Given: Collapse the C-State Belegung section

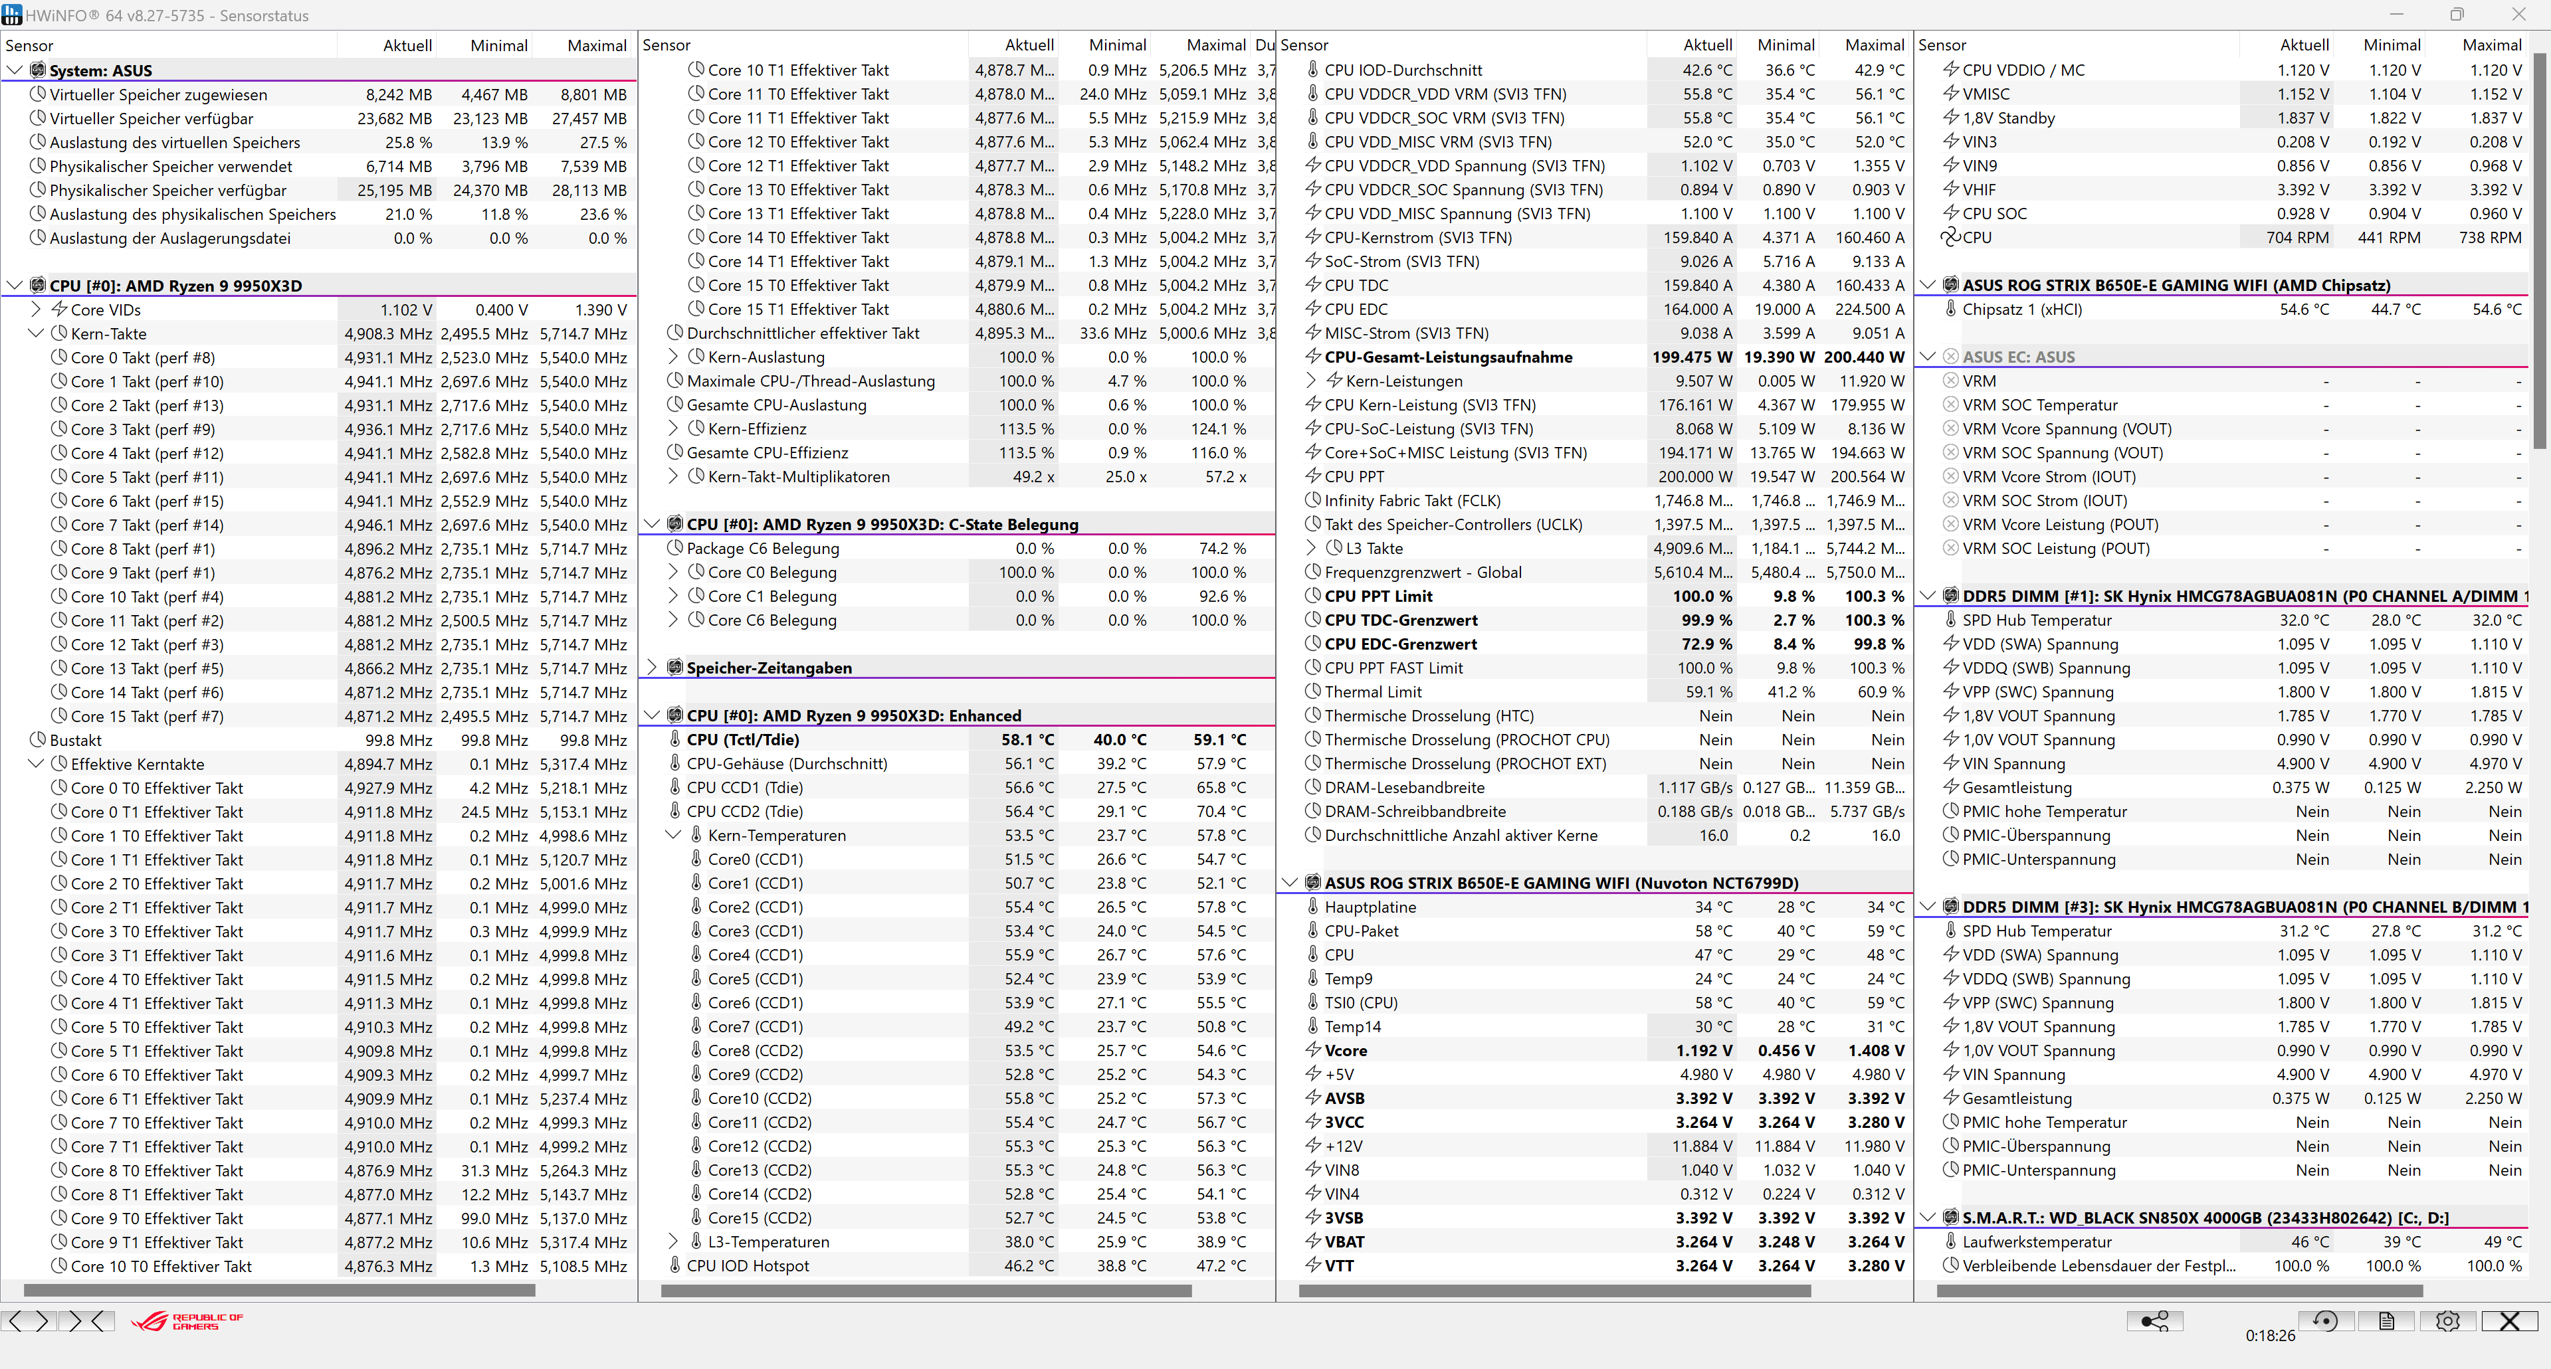Looking at the screenshot, I should (652, 523).
